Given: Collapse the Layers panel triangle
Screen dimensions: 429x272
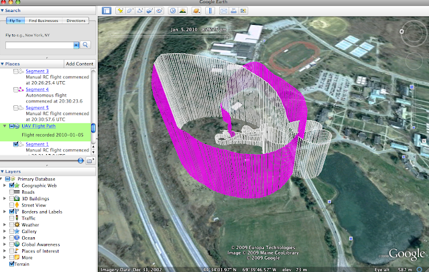Looking at the screenshot, I should point(2,172).
